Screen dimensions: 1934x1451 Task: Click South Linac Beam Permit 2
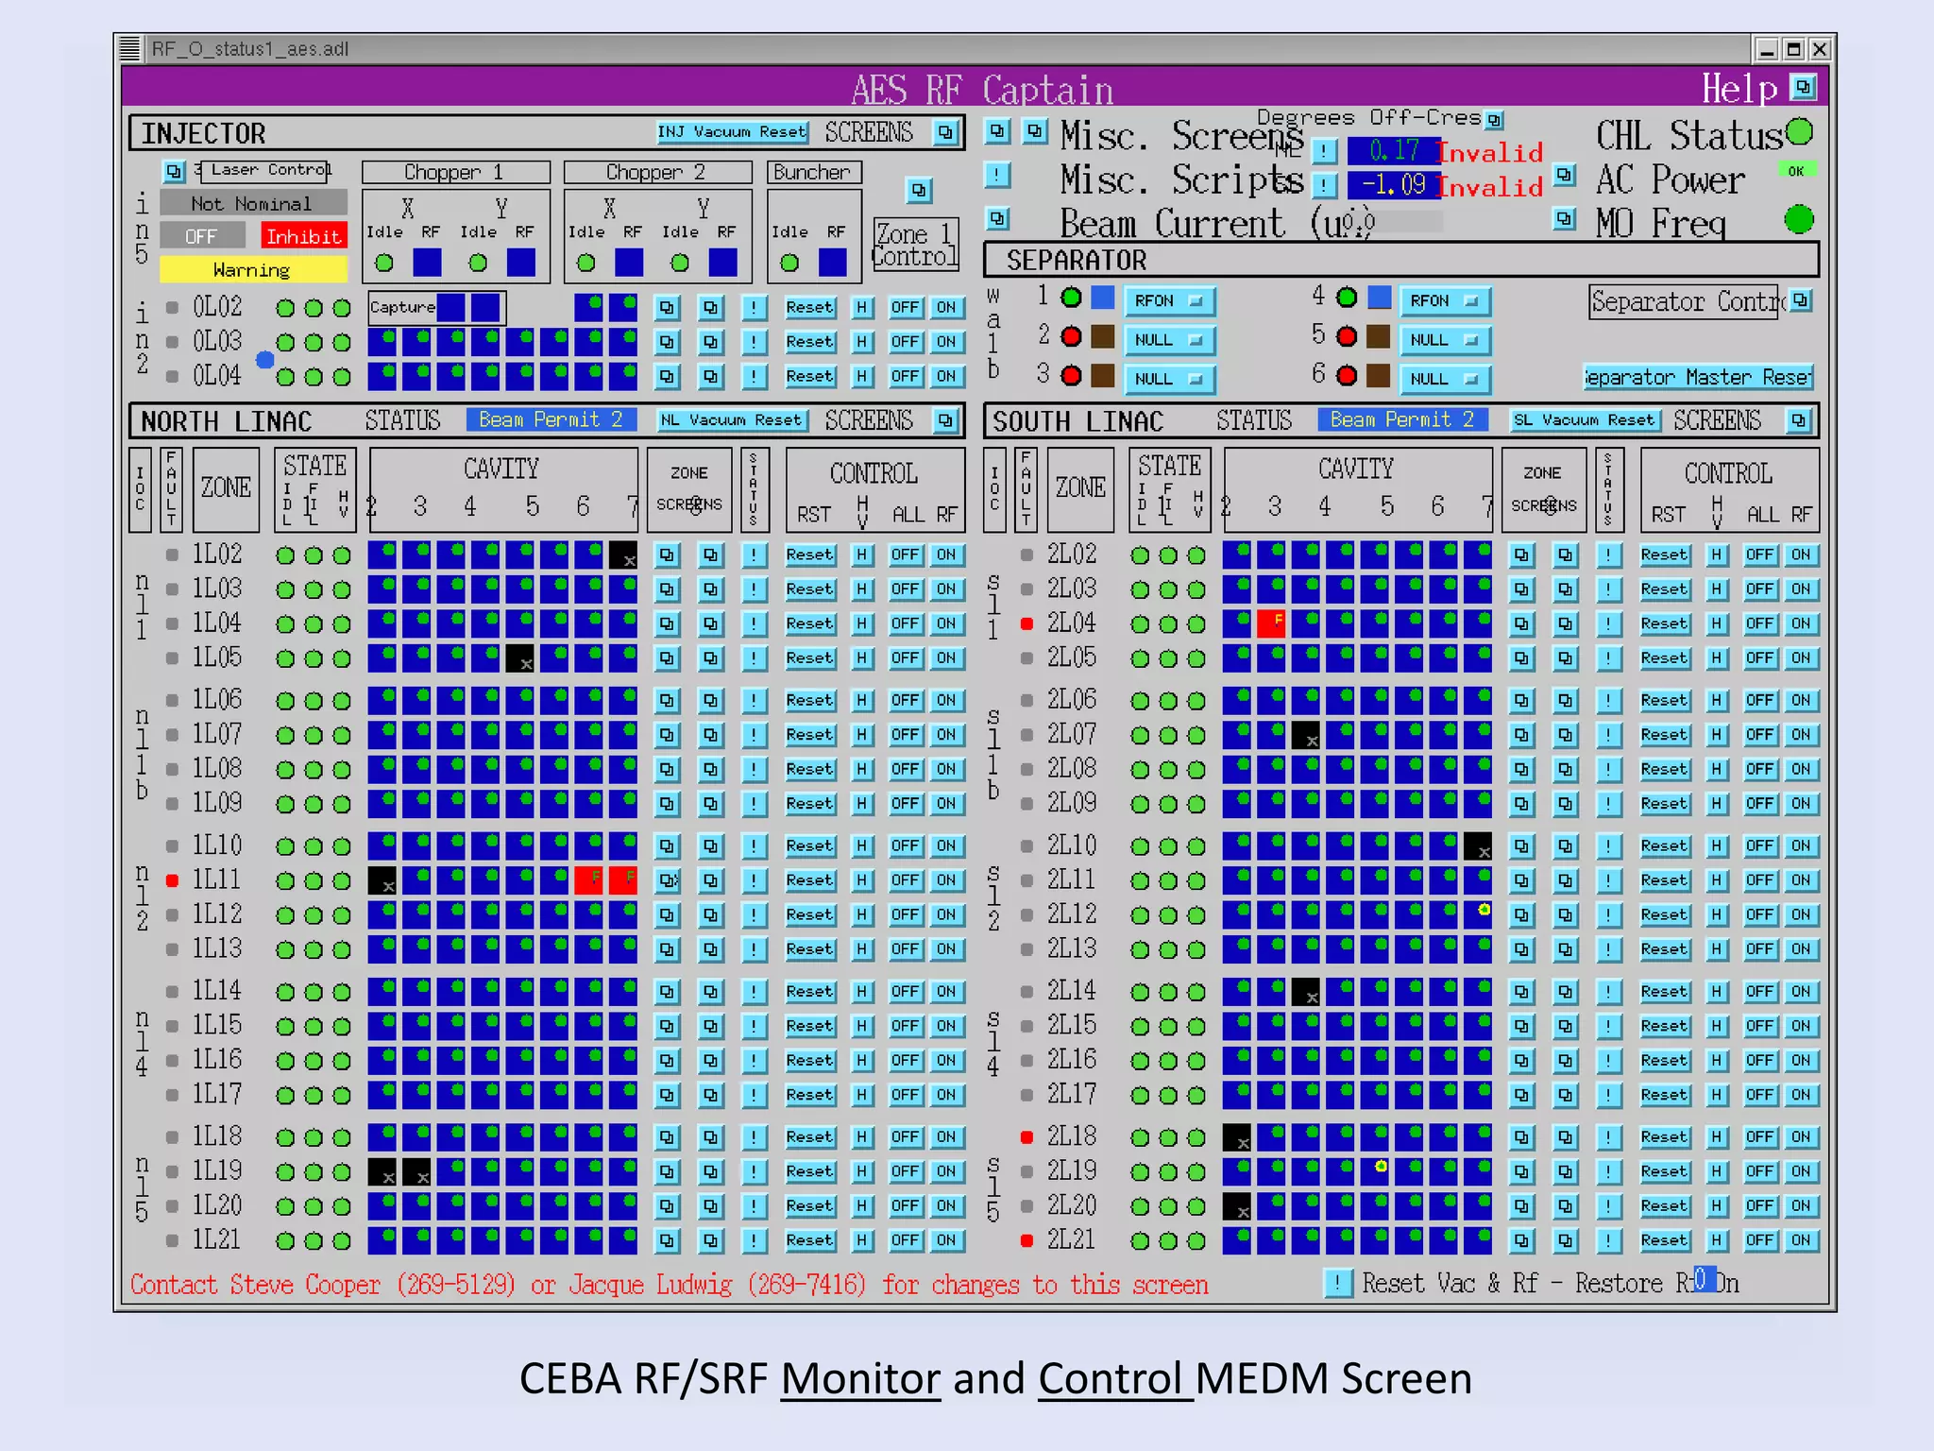[1402, 419]
